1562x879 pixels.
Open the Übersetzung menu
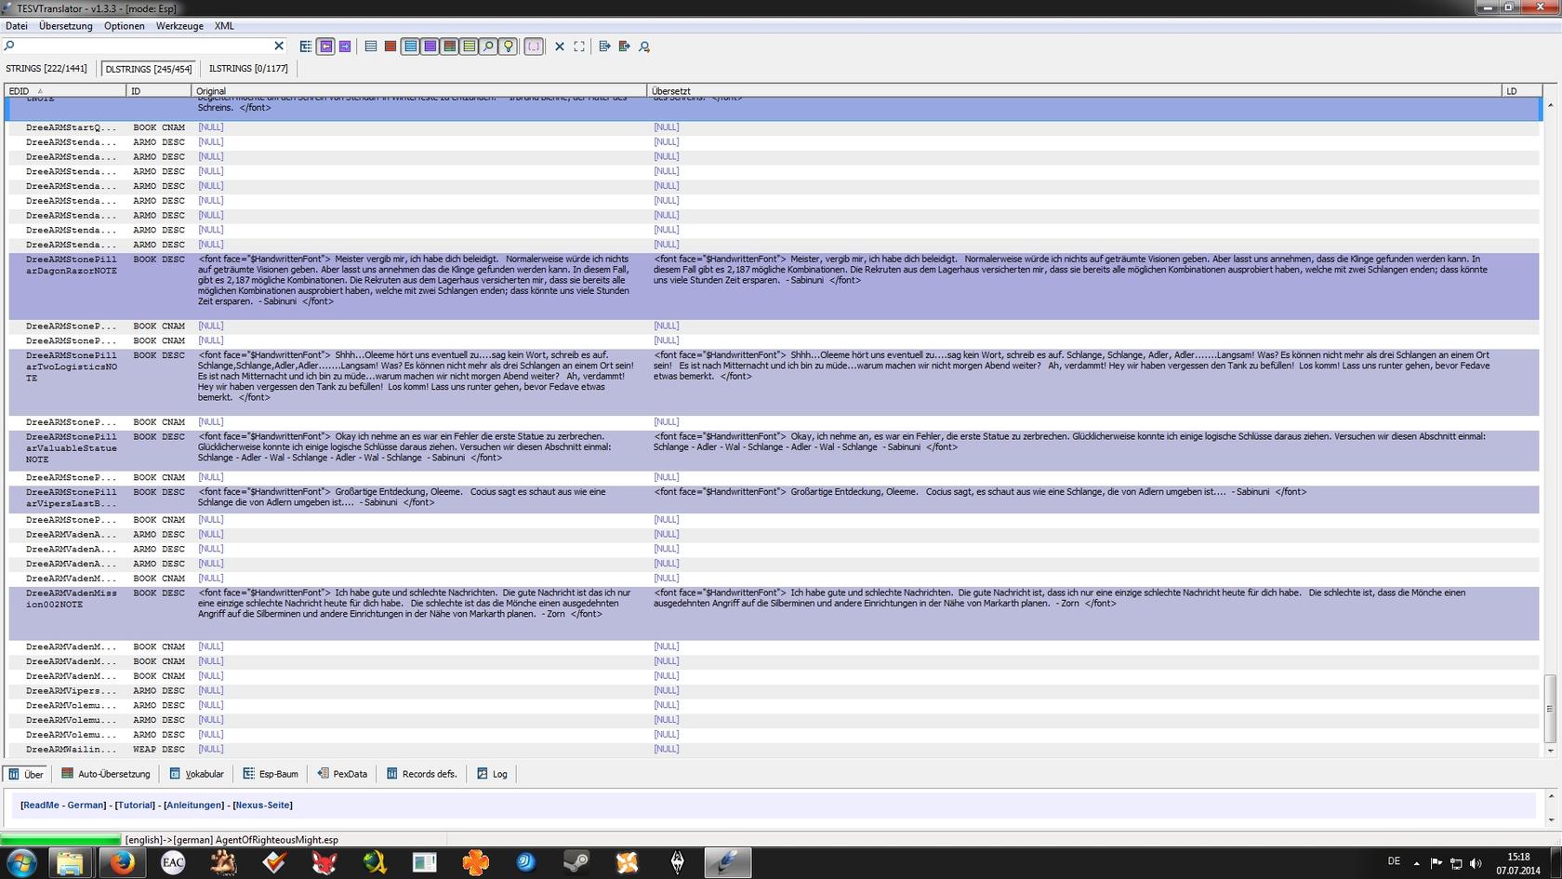pos(65,26)
